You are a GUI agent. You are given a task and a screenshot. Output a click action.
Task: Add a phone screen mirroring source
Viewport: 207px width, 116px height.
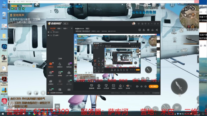pos(106,86)
